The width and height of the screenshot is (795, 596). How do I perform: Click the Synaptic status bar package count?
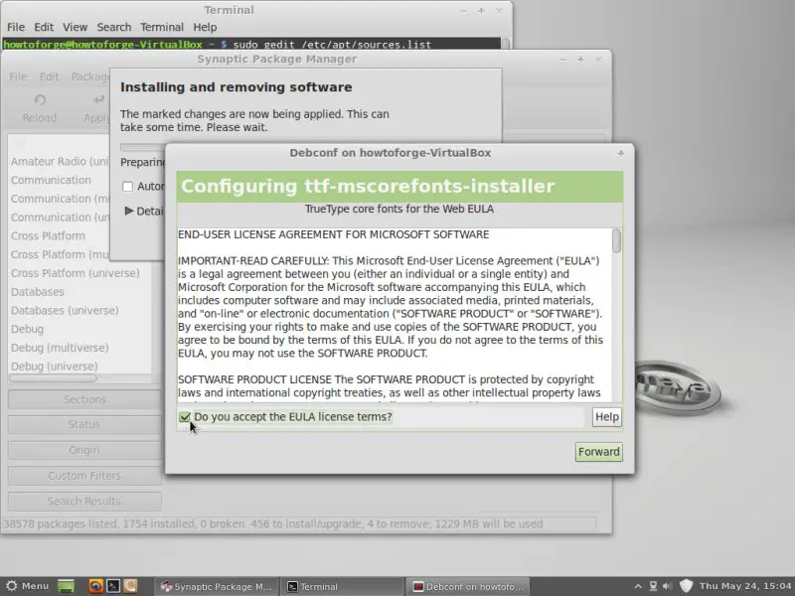coord(272,524)
